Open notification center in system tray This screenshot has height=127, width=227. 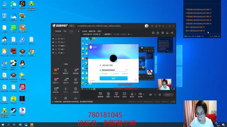pos(223,125)
